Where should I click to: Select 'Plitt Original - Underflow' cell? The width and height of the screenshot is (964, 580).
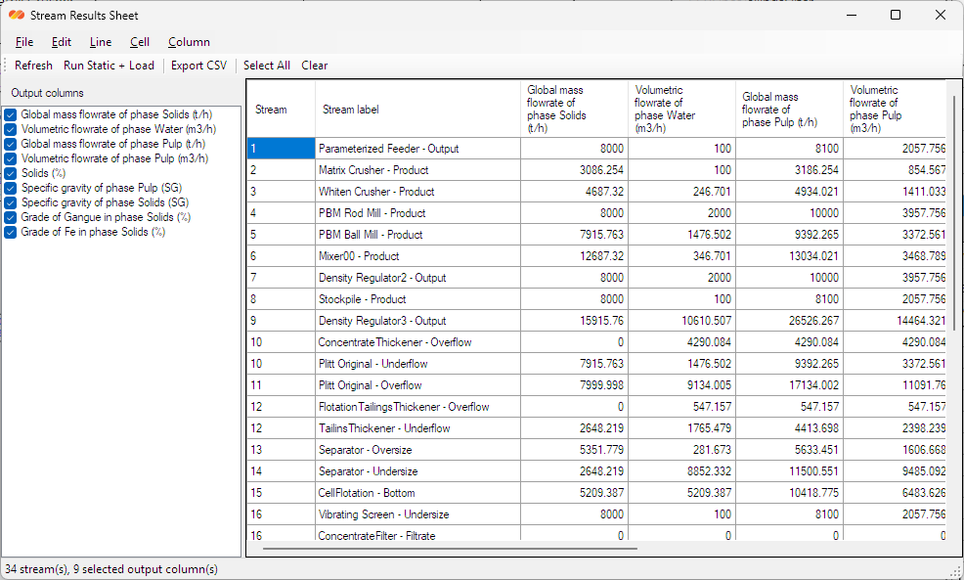pos(417,364)
